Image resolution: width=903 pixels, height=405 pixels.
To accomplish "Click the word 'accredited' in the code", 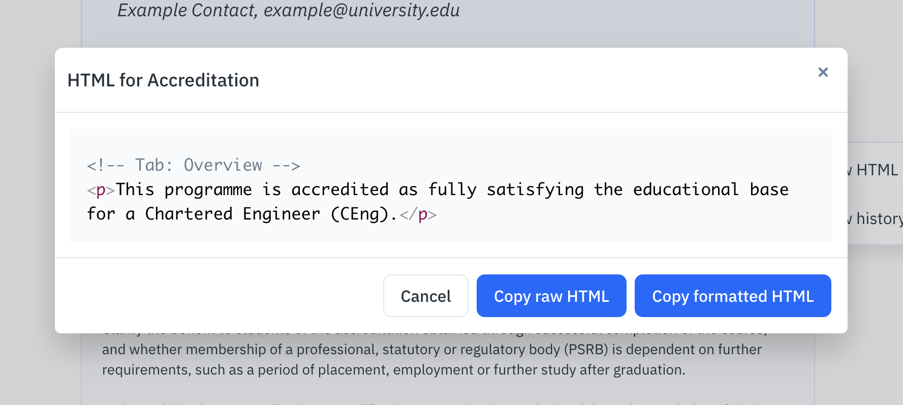I will point(340,190).
